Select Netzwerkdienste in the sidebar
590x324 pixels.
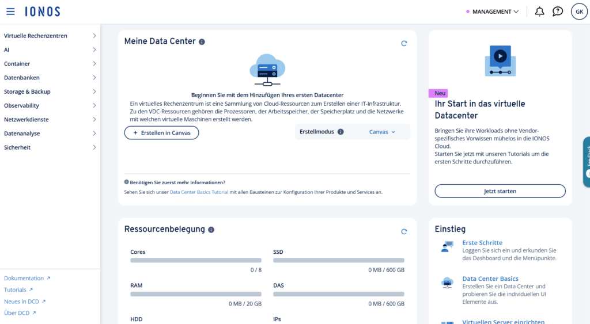[27, 119]
